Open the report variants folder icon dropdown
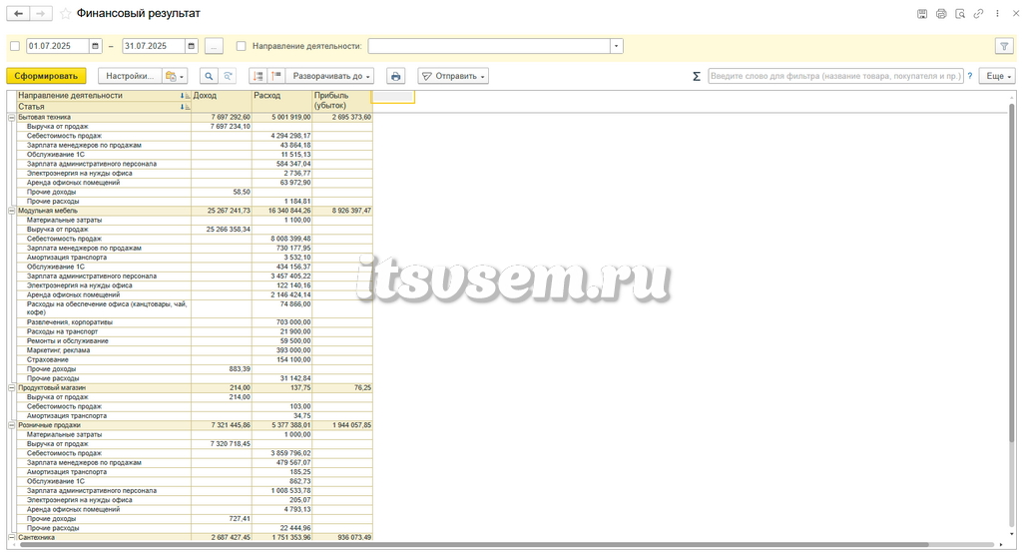1022x553 pixels. click(x=175, y=76)
